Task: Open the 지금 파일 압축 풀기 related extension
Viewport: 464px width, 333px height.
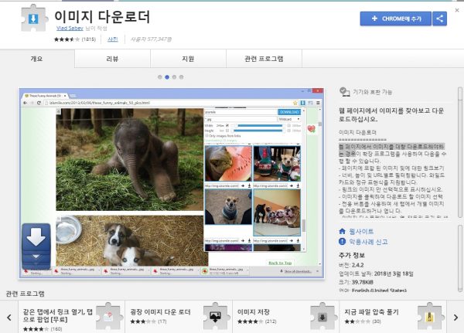Action: [x=393, y=317]
